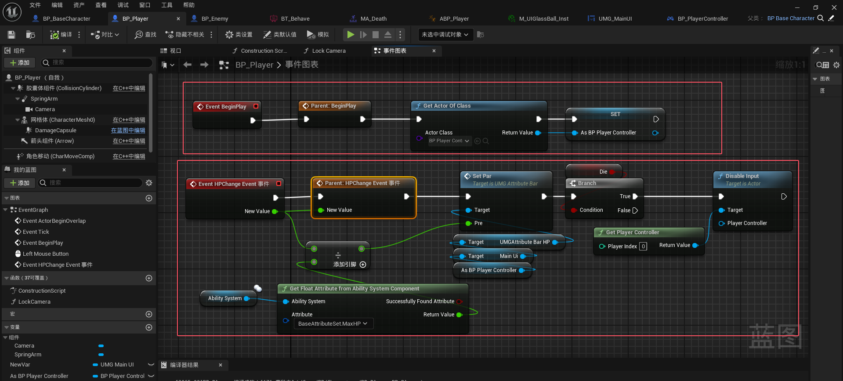
Task: Navigate forward in graph history
Action: (204, 65)
